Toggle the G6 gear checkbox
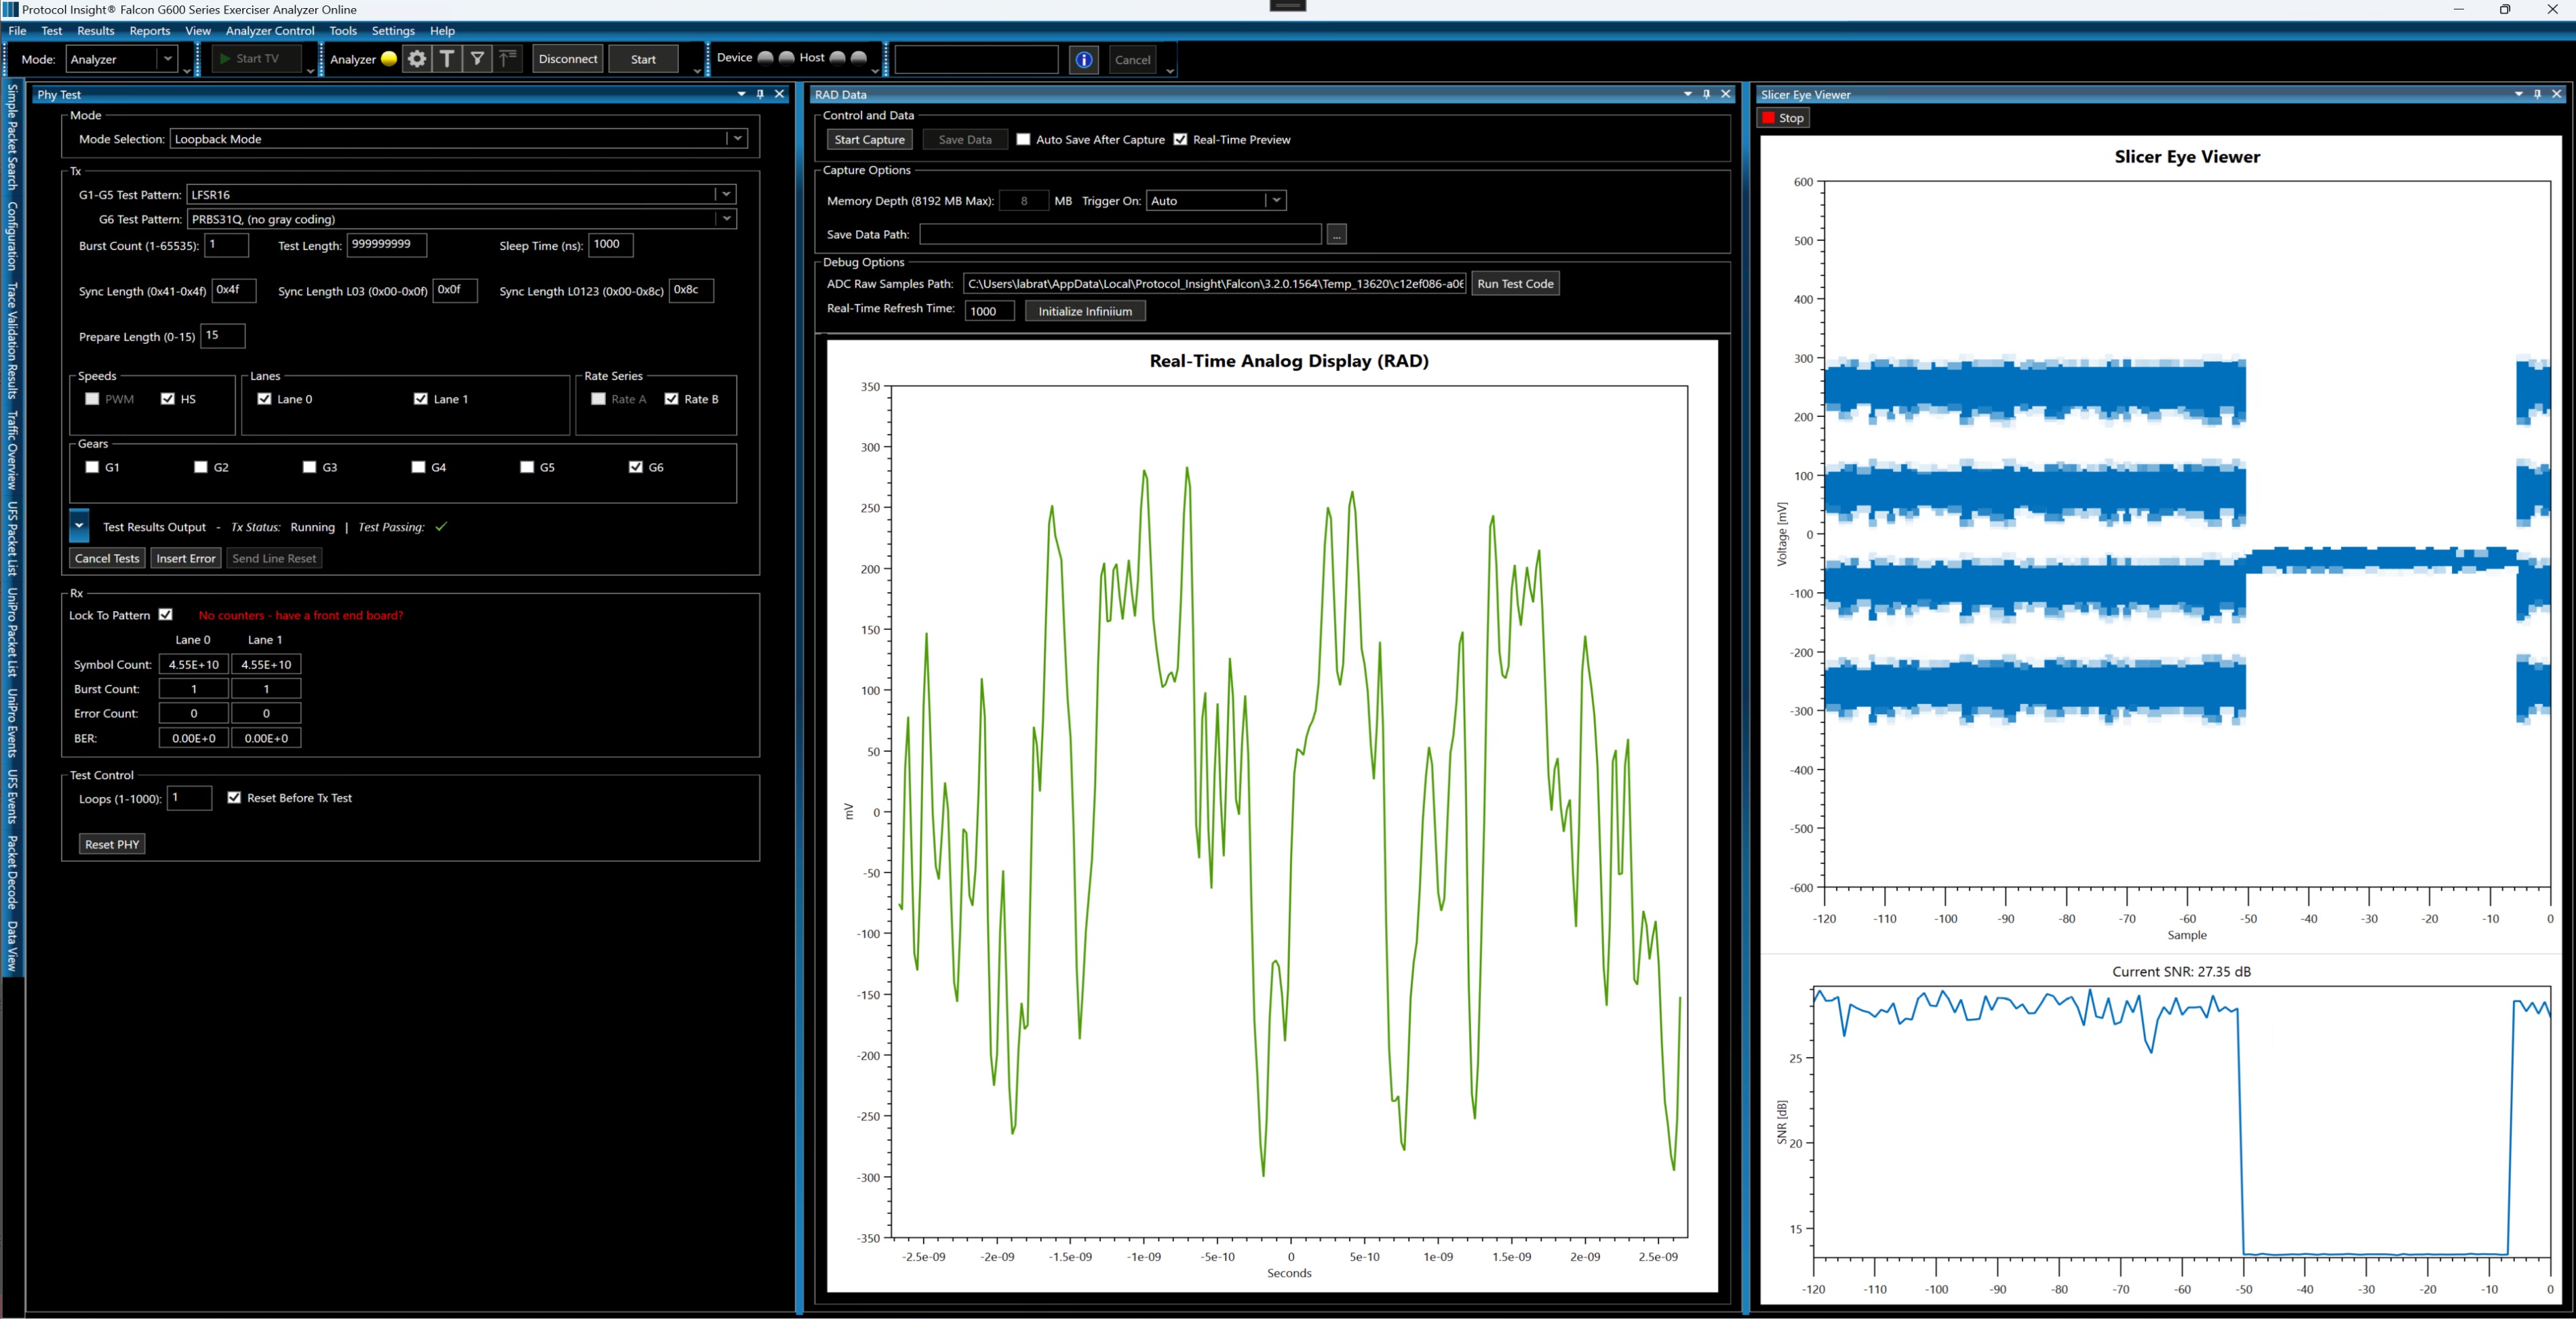This screenshot has height=1319, width=2576. pyautogui.click(x=636, y=467)
